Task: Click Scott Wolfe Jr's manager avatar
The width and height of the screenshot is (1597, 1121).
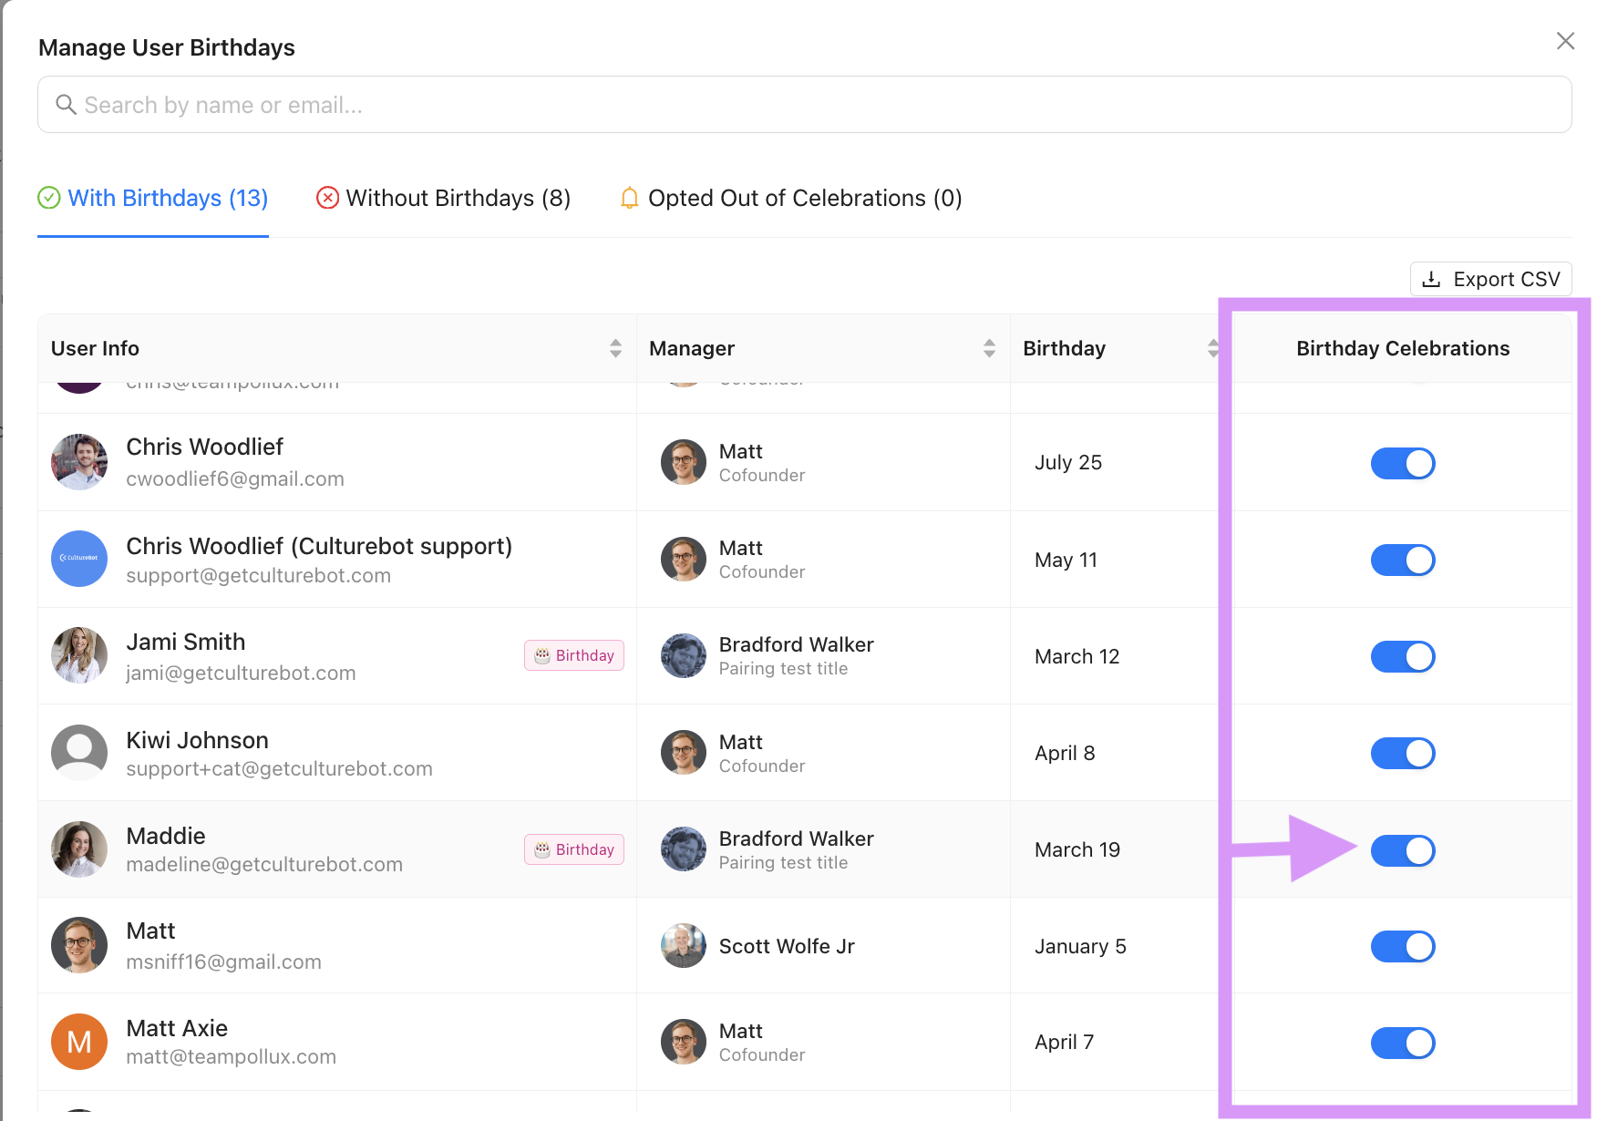Action: click(684, 946)
